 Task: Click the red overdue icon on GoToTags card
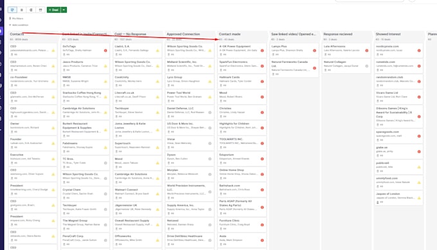(105, 50)
